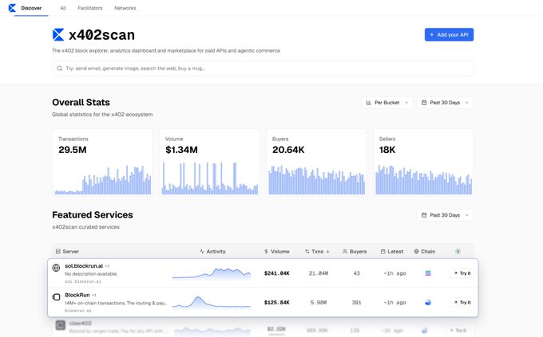Click the BlockRun server logo icon
The height and width of the screenshot is (337, 543).
[x=56, y=296]
